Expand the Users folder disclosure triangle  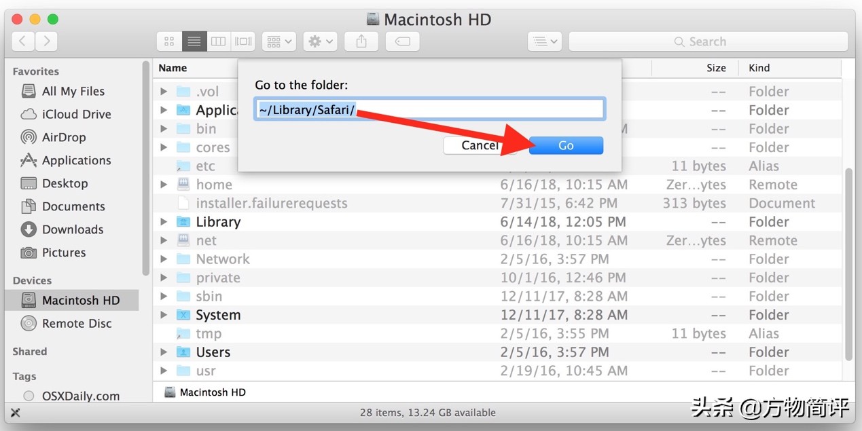coord(163,352)
